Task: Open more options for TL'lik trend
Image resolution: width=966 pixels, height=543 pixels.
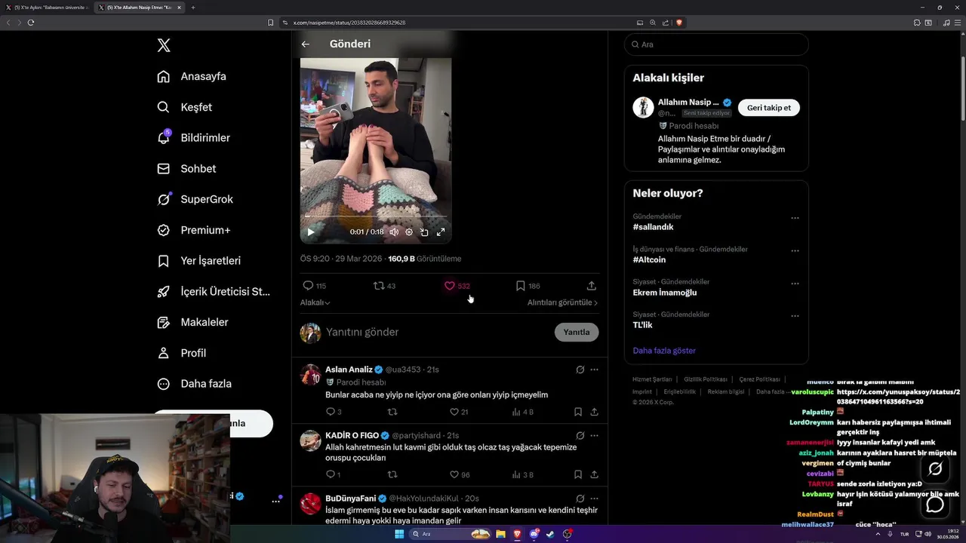Action: 795,316
